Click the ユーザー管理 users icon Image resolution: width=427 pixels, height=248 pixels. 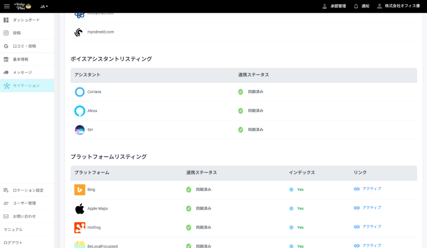point(6,203)
